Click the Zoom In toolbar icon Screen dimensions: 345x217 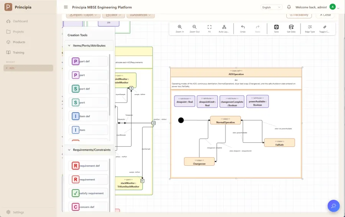[180, 29]
